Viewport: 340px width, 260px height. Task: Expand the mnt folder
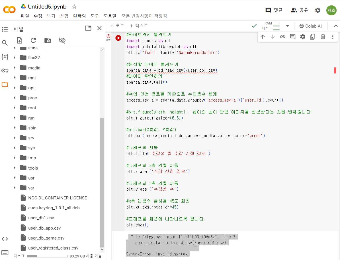tap(15, 78)
